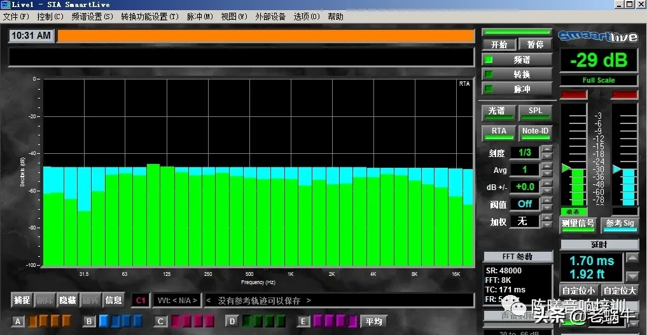Decrease the Avg value
The image size is (647, 335).
(546, 173)
